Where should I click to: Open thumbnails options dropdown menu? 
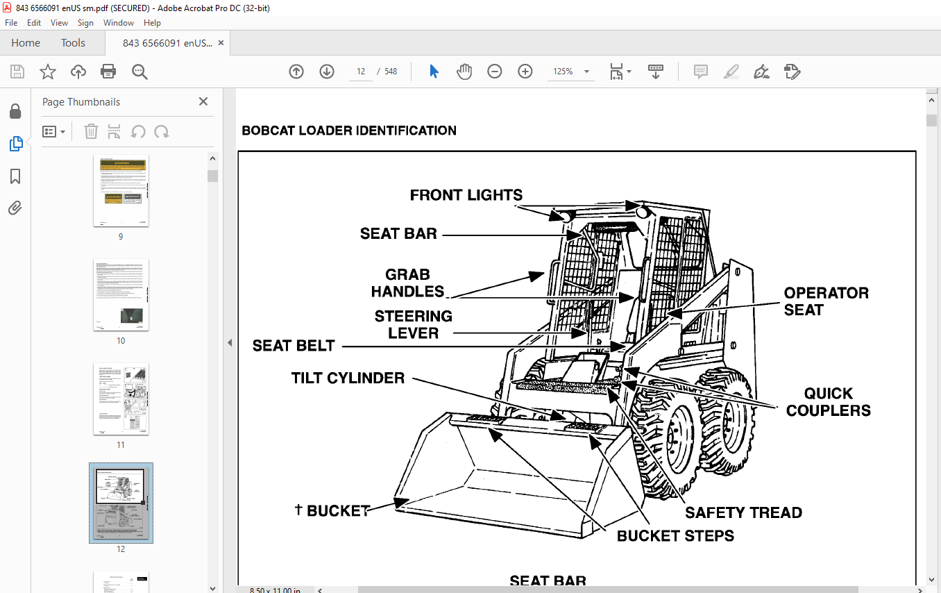tap(54, 131)
